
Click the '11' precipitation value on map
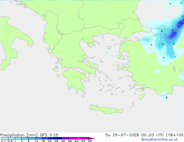173,30
